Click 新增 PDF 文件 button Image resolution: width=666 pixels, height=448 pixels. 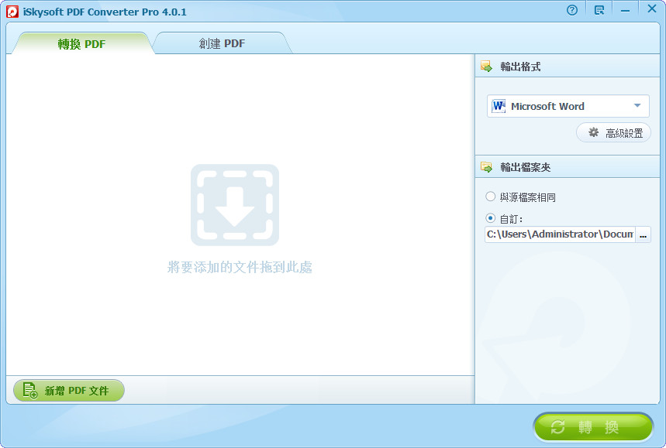coord(69,391)
